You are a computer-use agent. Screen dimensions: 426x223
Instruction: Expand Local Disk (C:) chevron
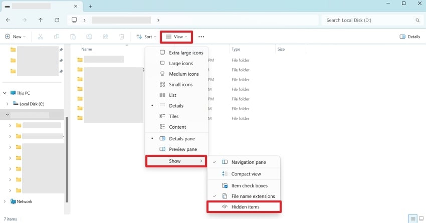(8, 104)
